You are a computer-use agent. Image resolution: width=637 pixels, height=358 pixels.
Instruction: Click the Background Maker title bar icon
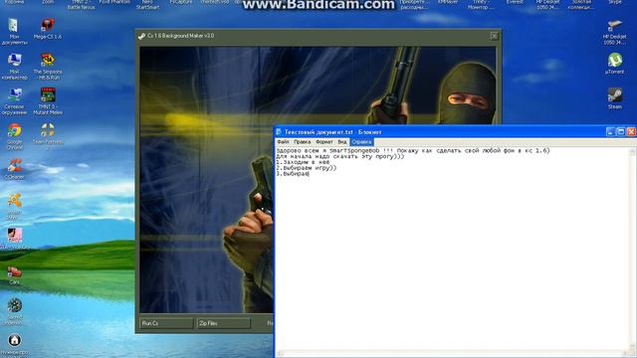[141, 36]
